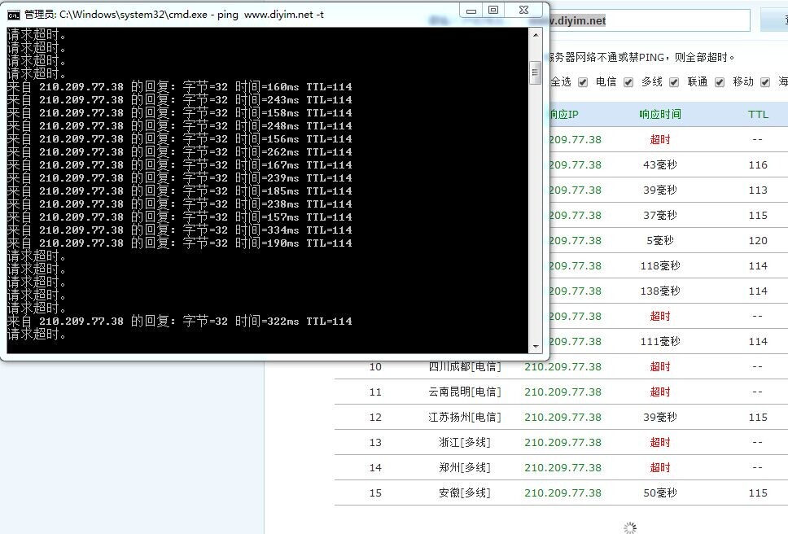The width and height of the screenshot is (788, 534).
Task: Click the 118毫秒 response time cell
Action: [660, 265]
